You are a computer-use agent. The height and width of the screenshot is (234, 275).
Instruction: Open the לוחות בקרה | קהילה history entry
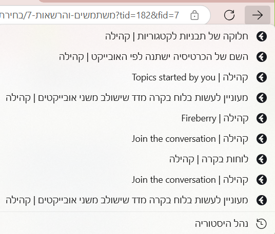[137, 159]
